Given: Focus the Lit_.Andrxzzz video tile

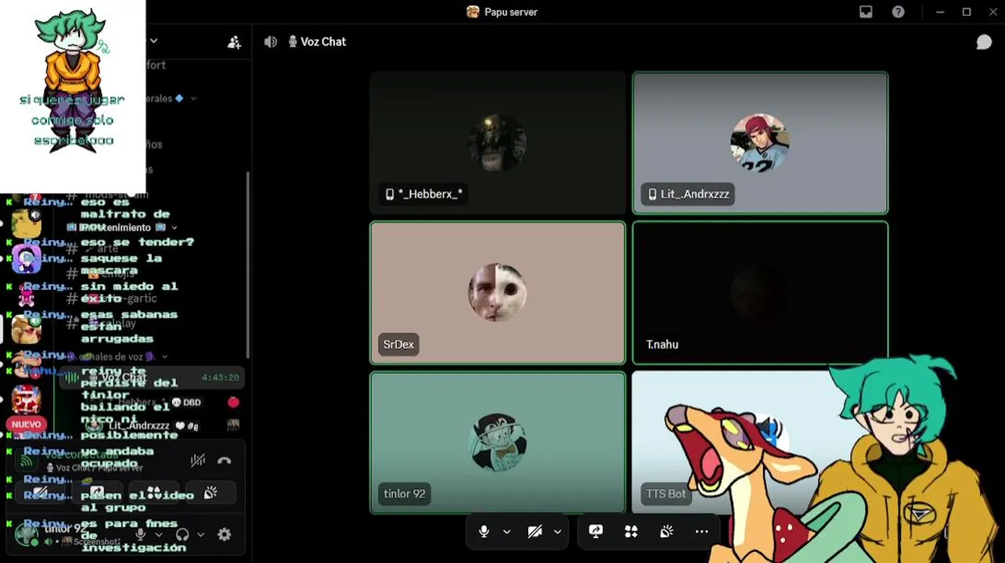Looking at the screenshot, I should pyautogui.click(x=760, y=143).
